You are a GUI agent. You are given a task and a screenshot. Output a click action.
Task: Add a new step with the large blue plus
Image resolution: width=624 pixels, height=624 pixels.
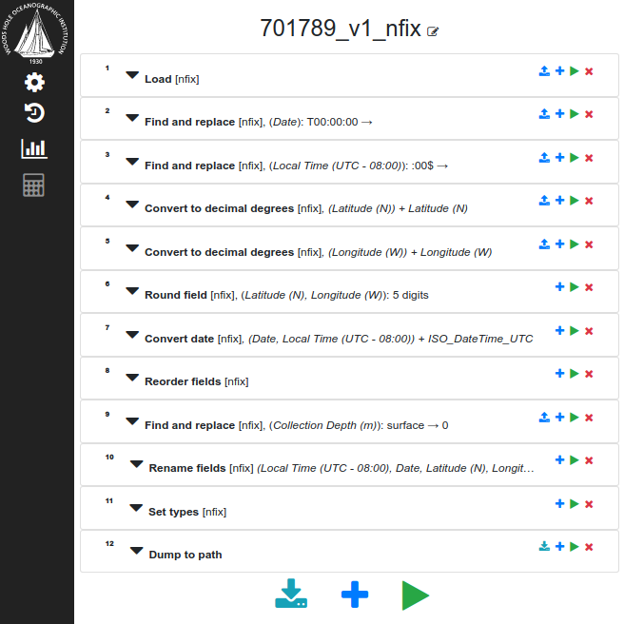[355, 595]
